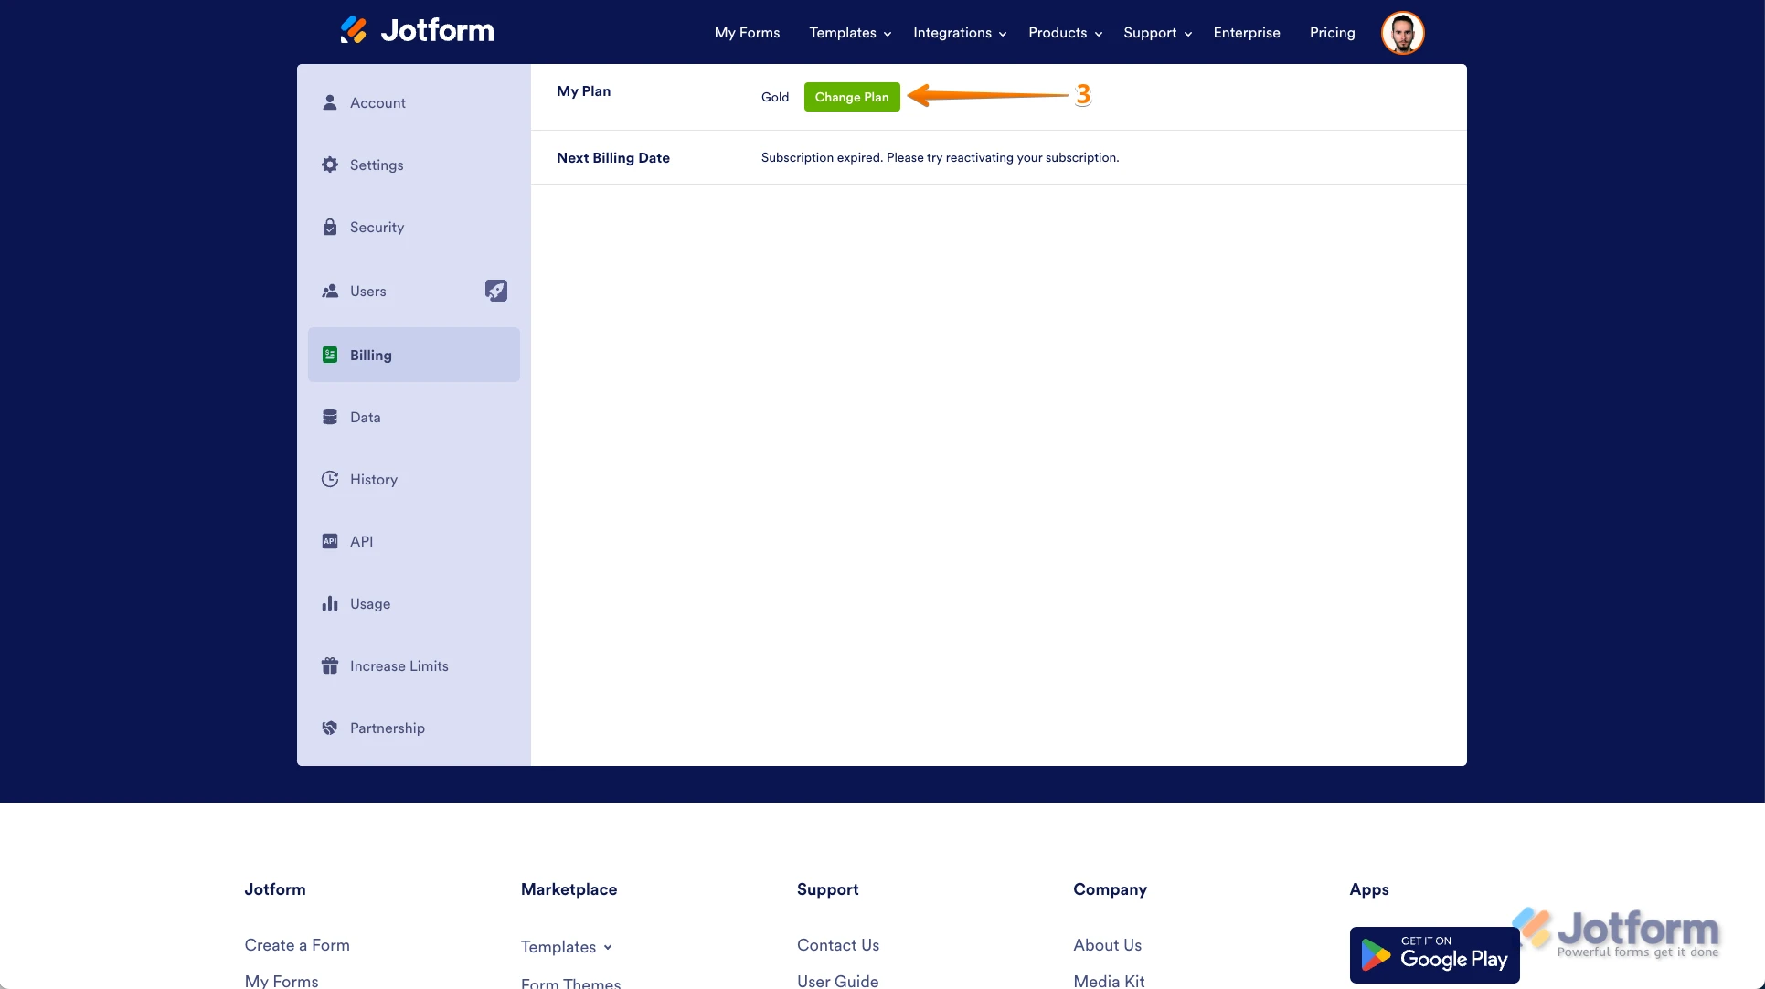
Task: Click the Jotform logo in header
Action: coord(417,31)
